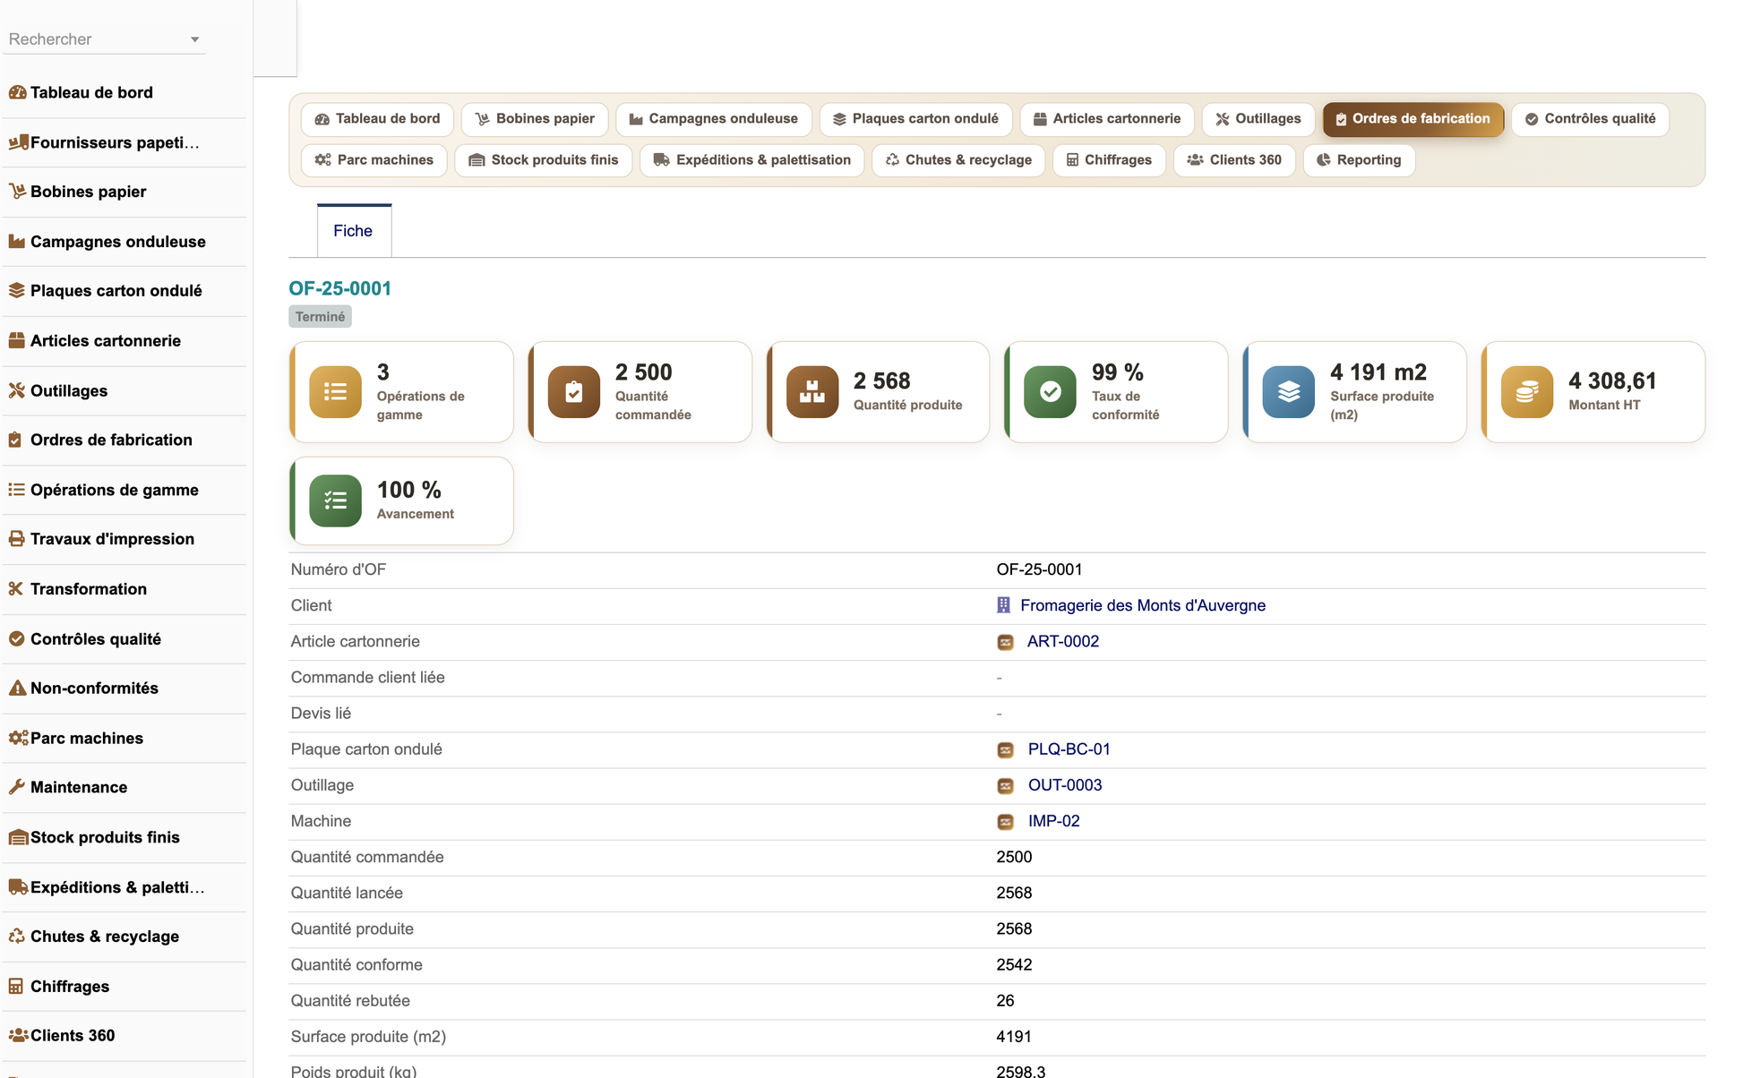Click the Chiffrages calculator icon in sidebar
The width and height of the screenshot is (1743, 1078).
16,986
